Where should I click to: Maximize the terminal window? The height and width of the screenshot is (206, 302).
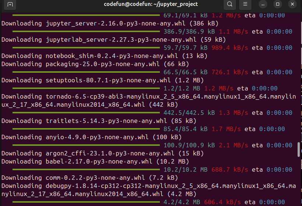tap(278, 4)
